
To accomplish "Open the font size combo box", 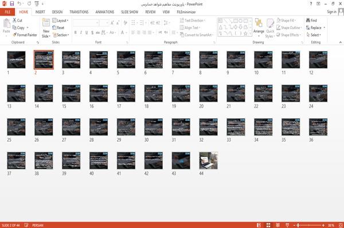I will click(x=104, y=23).
